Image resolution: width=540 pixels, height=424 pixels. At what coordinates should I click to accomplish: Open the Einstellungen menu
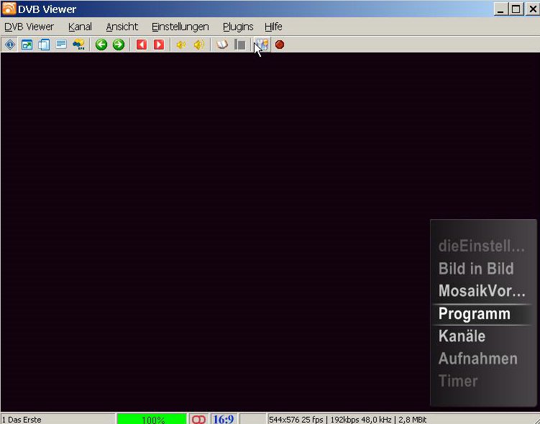[180, 27]
